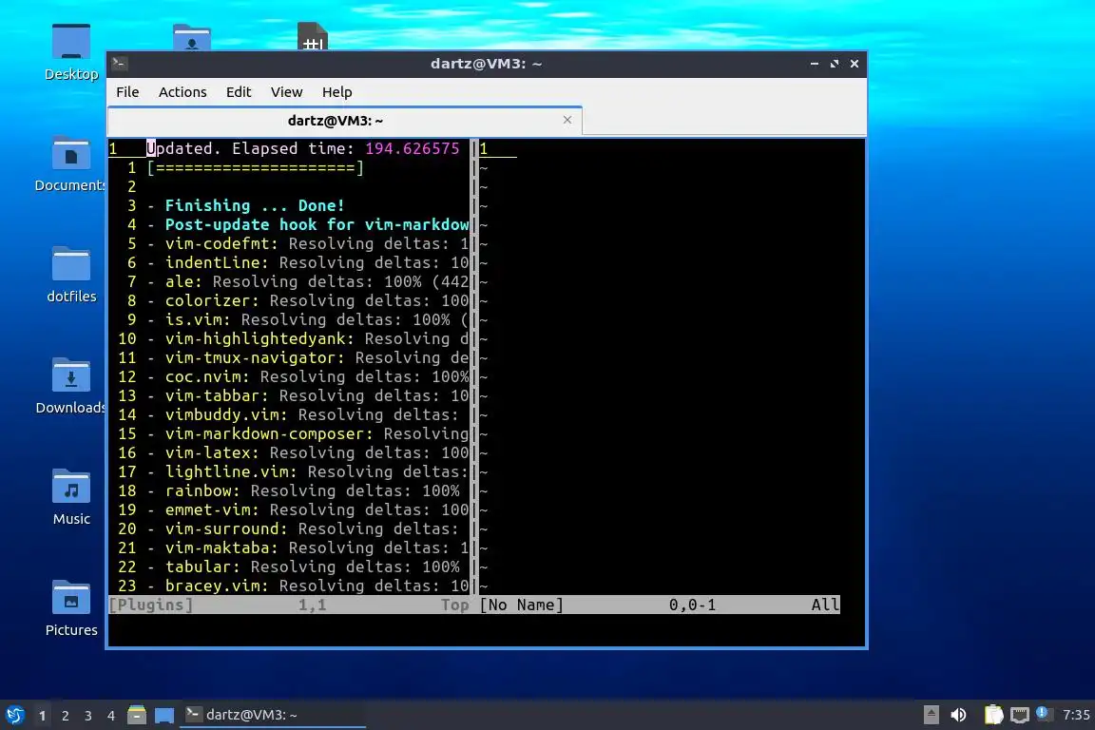This screenshot has width=1095, height=730.
Task: Click the elapsed time value 194.626575
Action: pyautogui.click(x=412, y=148)
